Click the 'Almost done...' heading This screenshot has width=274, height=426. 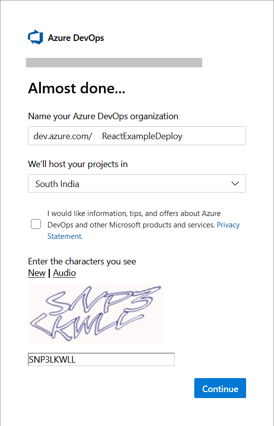click(77, 88)
